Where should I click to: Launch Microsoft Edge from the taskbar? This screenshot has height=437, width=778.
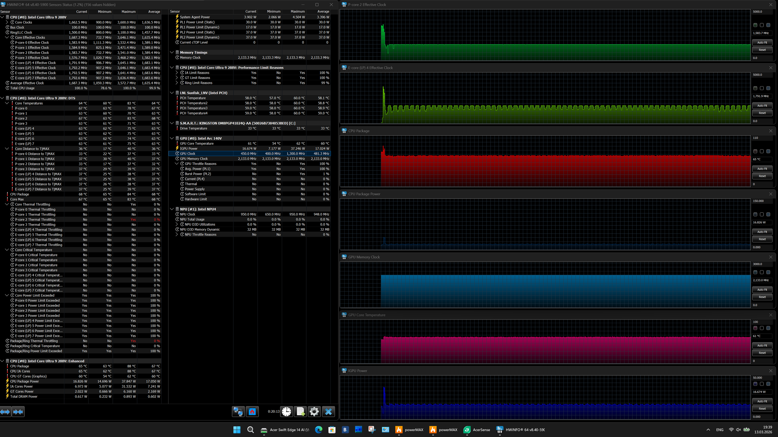318,430
